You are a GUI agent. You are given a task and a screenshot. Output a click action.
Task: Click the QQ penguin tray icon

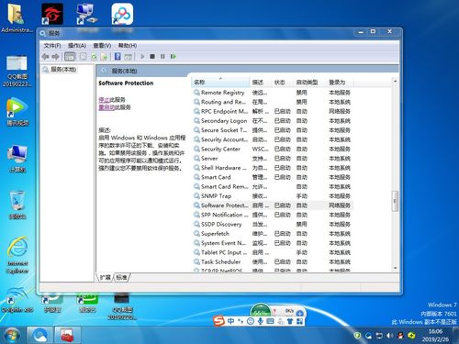point(400,336)
